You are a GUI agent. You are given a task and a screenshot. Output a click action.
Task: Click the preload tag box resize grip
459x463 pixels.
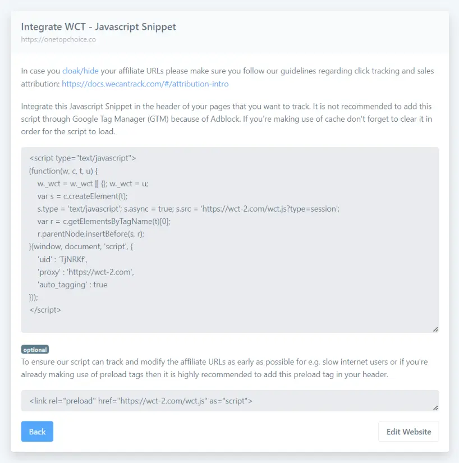pos(435,407)
